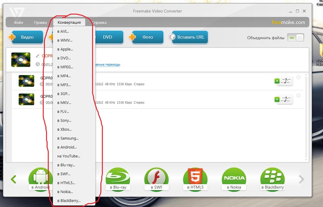The width and height of the screenshot is (323, 207).
Task: Pick в MPEG... from the list
Action: pyautogui.click(x=74, y=67)
